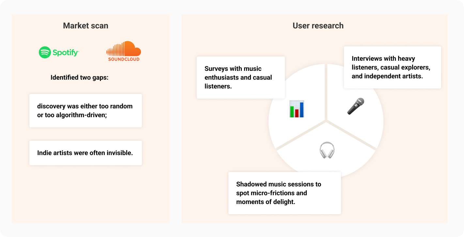Image resolution: width=464 pixels, height=237 pixels.
Task: Select the bar chart icon
Action: coord(297,109)
